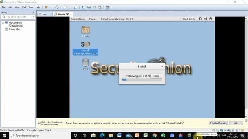Open the Windows notification center icon
The height and width of the screenshot is (139, 248).
(242, 136)
